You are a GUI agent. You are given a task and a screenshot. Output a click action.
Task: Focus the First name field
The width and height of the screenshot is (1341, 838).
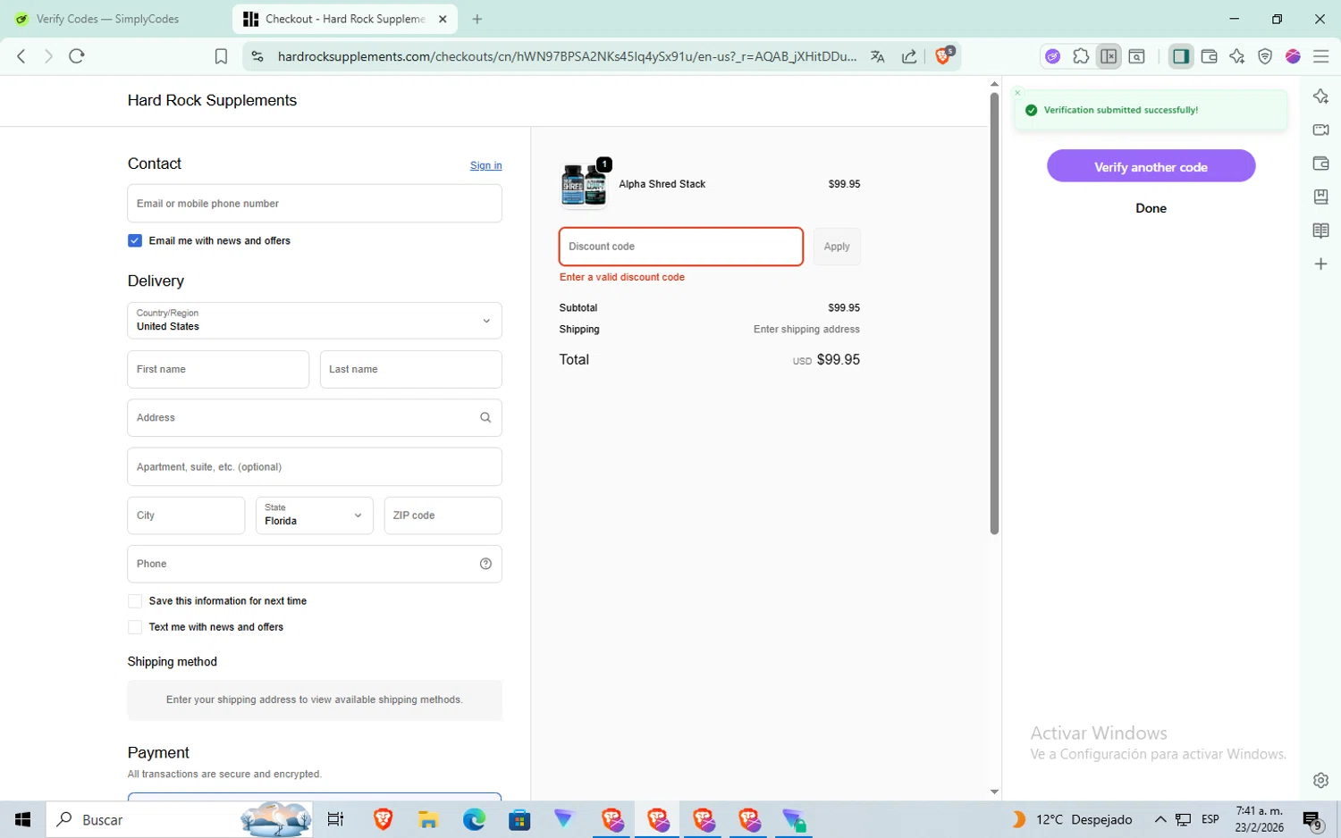coord(218,369)
